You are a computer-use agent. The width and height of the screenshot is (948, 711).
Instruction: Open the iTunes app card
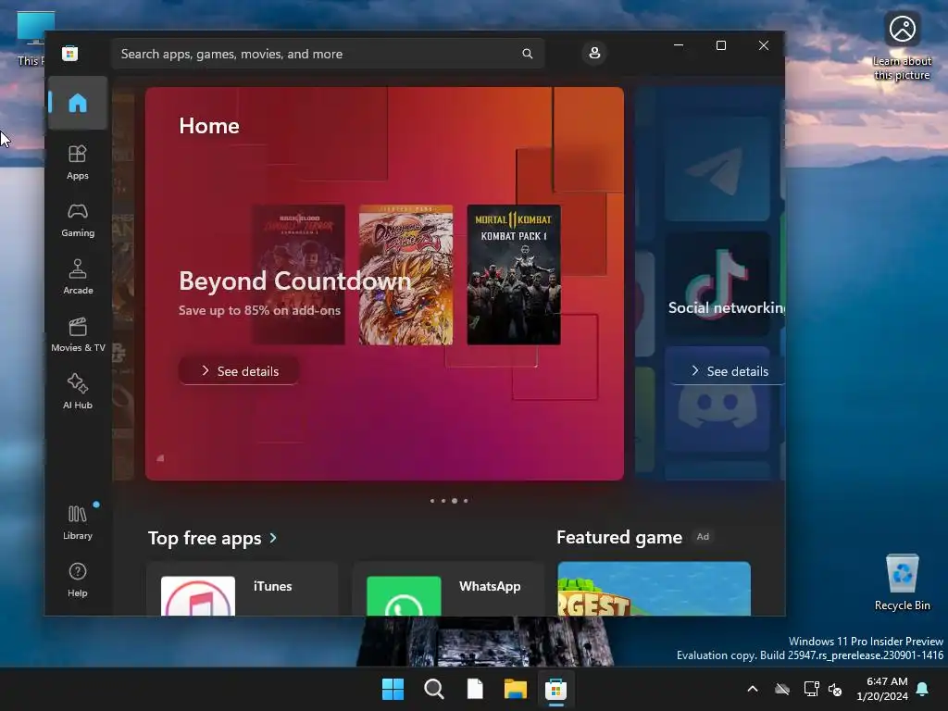[242, 590]
